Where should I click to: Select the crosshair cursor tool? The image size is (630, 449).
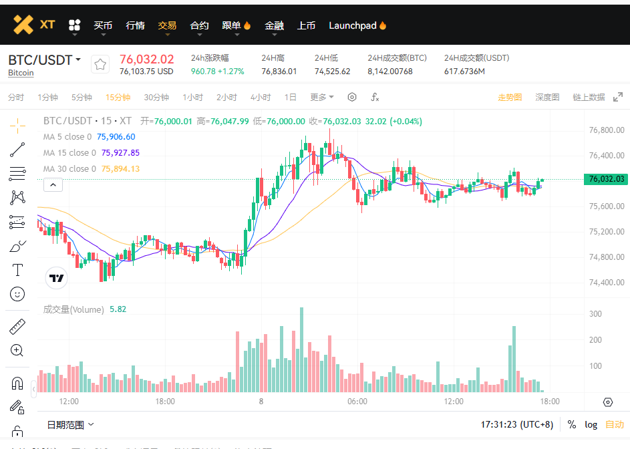click(x=17, y=126)
